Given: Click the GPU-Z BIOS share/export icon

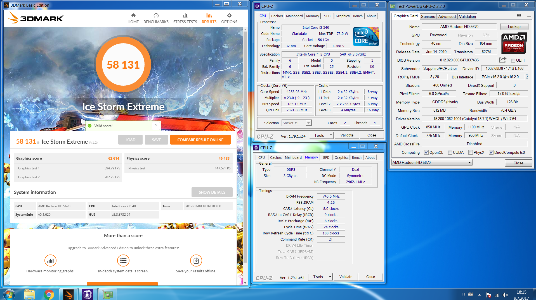Looking at the screenshot, I should click(502, 60).
